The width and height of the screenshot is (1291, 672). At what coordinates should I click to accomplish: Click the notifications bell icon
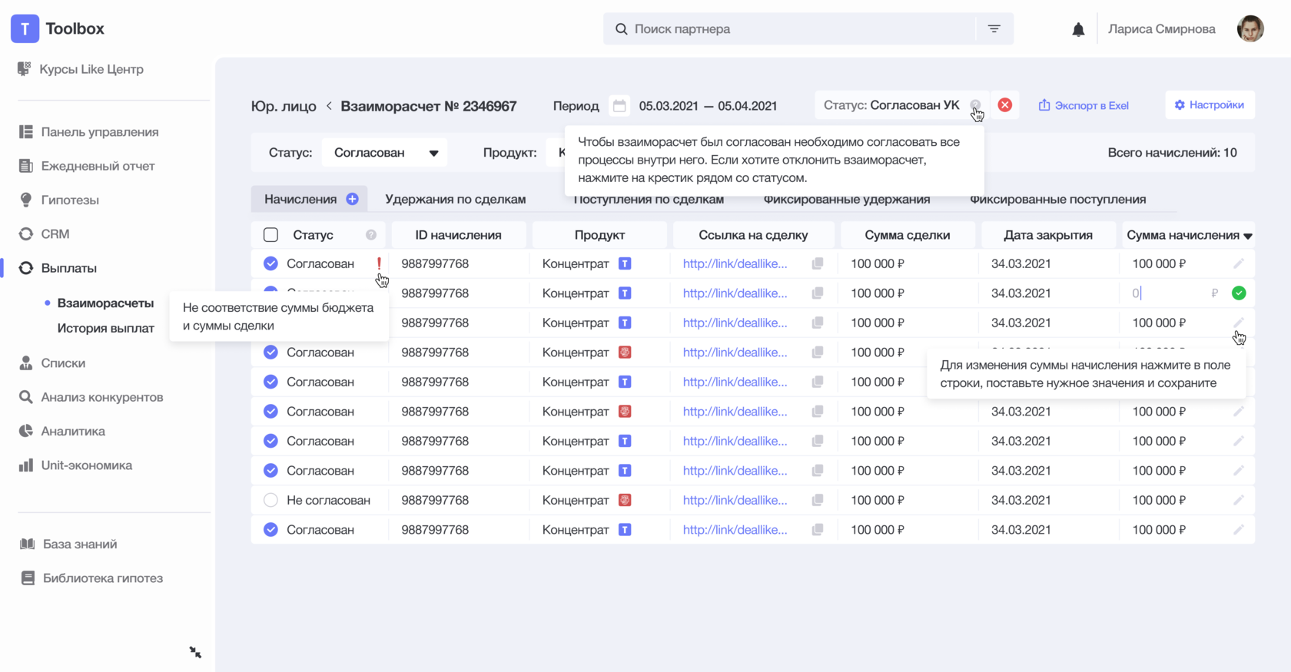(x=1078, y=29)
